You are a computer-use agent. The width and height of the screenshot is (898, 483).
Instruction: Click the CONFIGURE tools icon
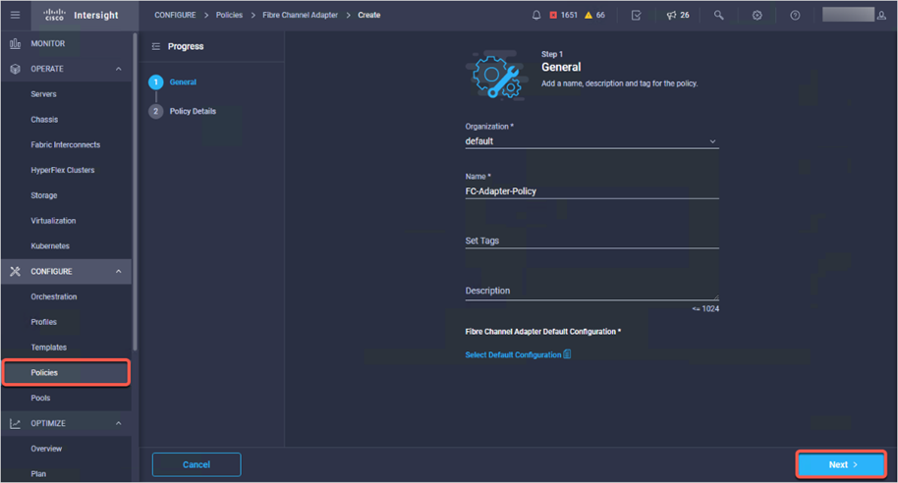(x=16, y=271)
